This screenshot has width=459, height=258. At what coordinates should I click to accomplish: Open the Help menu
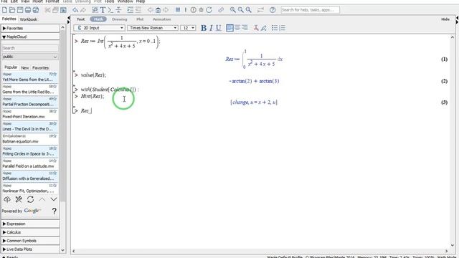tap(141, 1)
